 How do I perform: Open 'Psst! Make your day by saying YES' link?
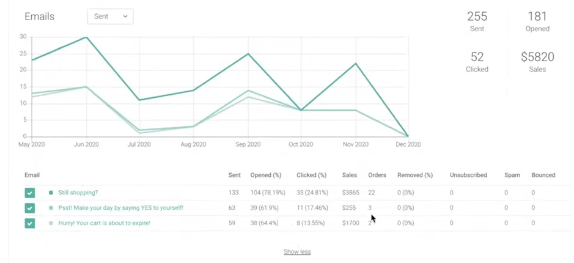(121, 208)
